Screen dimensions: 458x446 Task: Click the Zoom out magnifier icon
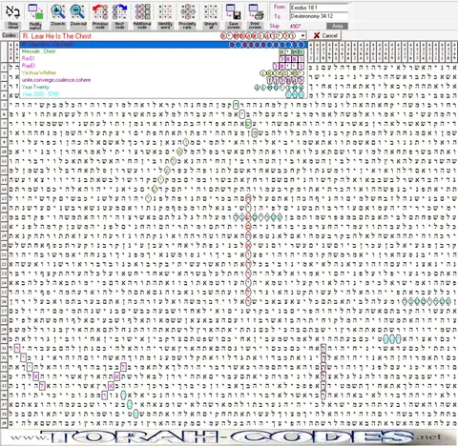(78, 11)
